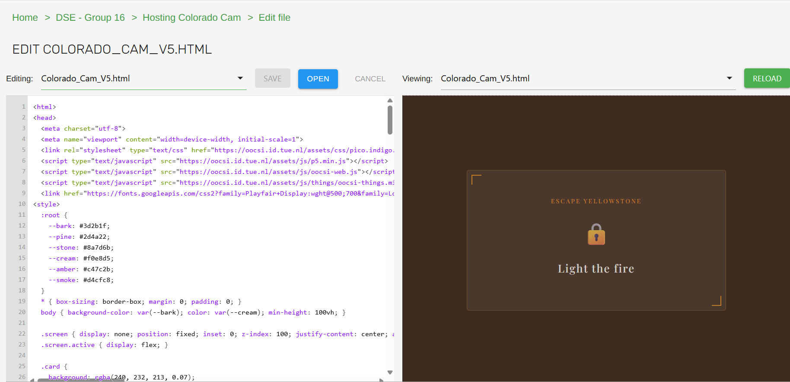This screenshot has height=382, width=790.
Task: Click the background: rgba(240, 232, 213, 0.07) line
Action: (121, 377)
